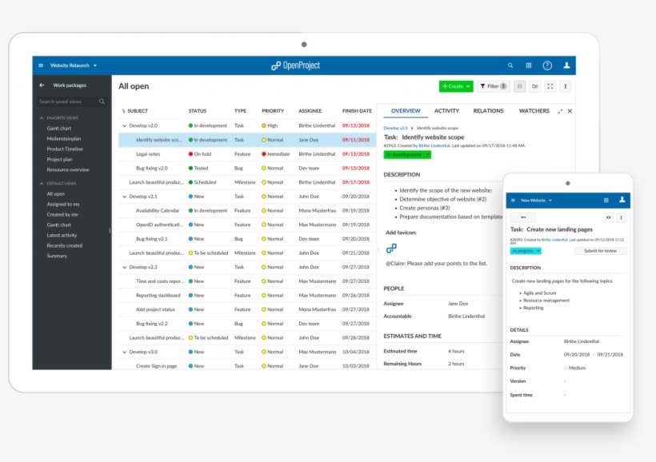
Task: Click the red High priority color dot
Action: tap(262, 125)
